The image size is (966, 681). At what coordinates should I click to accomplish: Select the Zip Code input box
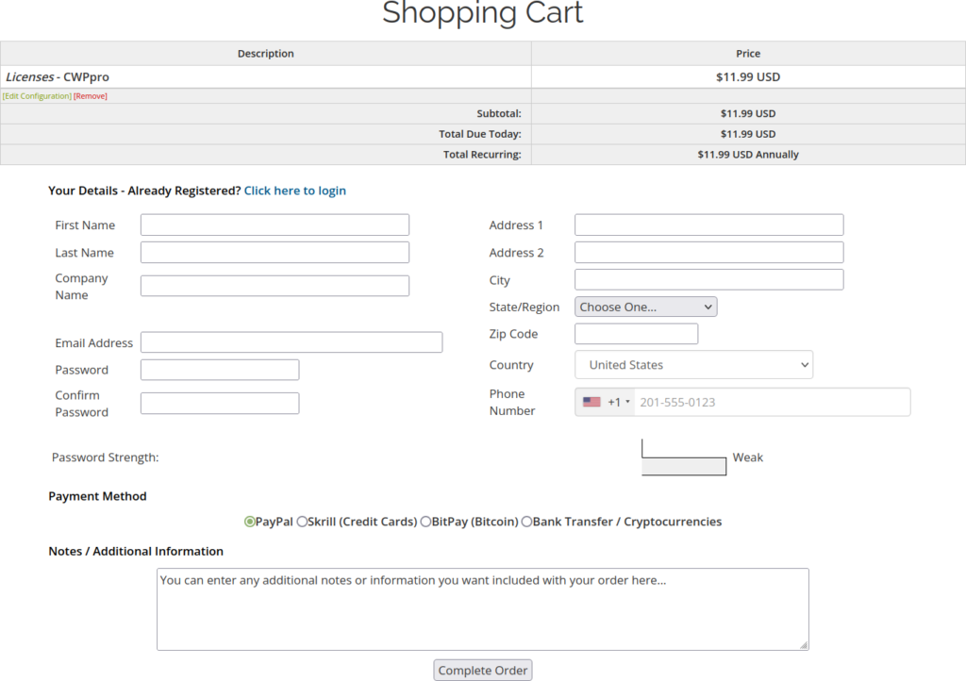pyautogui.click(x=636, y=334)
